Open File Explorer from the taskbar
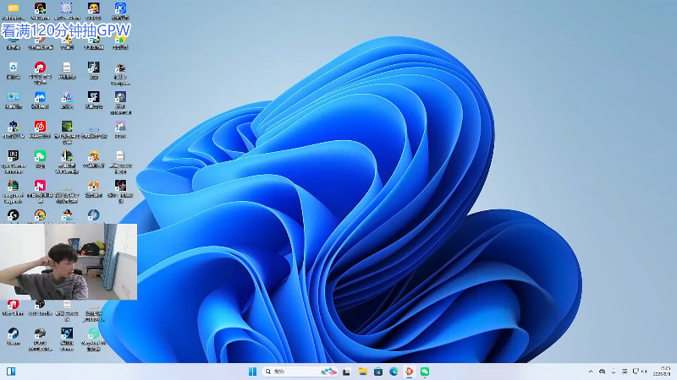 (363, 372)
